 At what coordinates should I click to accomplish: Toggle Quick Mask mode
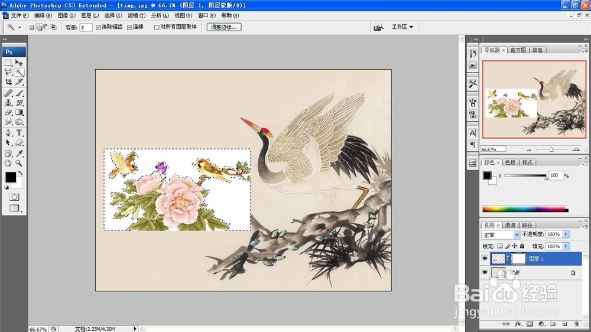click(x=14, y=197)
